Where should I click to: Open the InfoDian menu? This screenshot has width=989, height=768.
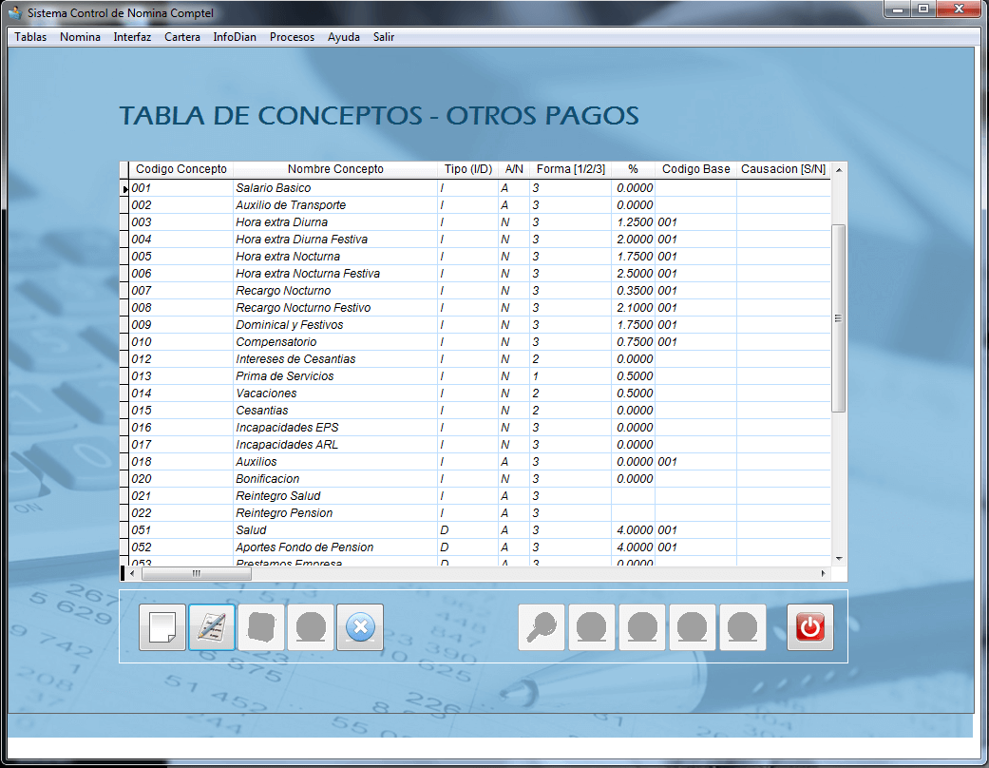click(x=235, y=37)
